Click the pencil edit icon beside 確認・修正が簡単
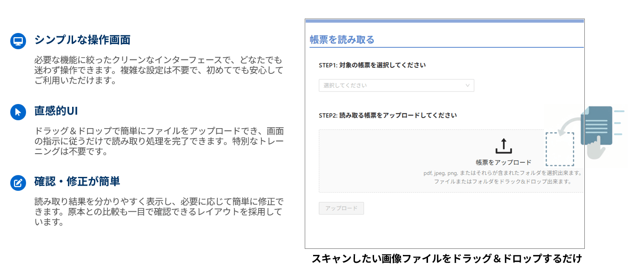The width and height of the screenshot is (629, 273). coord(18,183)
